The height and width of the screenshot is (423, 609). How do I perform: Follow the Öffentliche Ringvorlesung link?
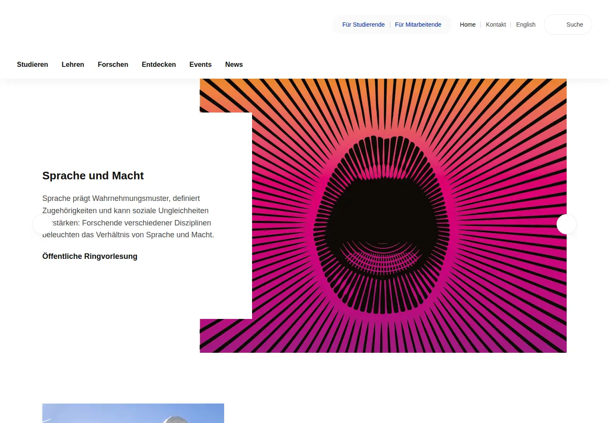pos(90,256)
